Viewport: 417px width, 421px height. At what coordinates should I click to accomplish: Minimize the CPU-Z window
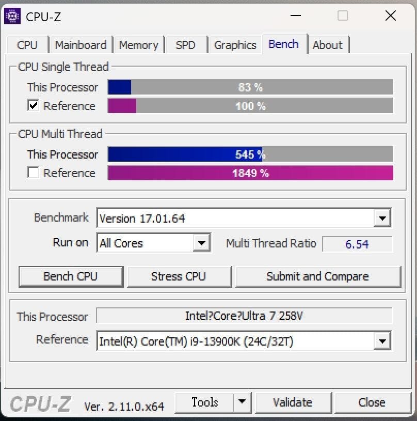tap(296, 15)
